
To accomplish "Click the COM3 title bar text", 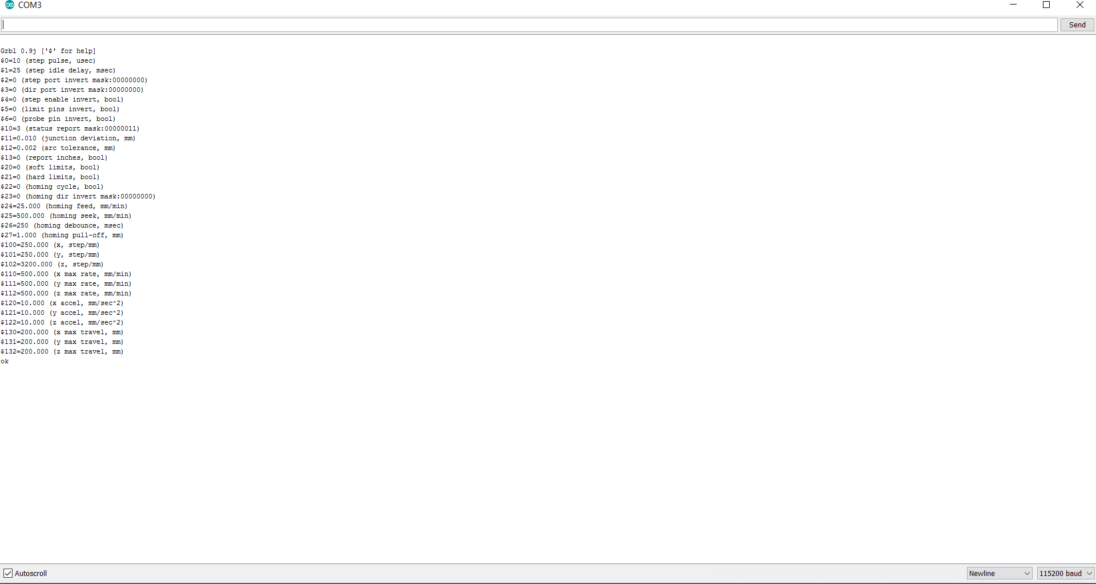I will pos(30,5).
